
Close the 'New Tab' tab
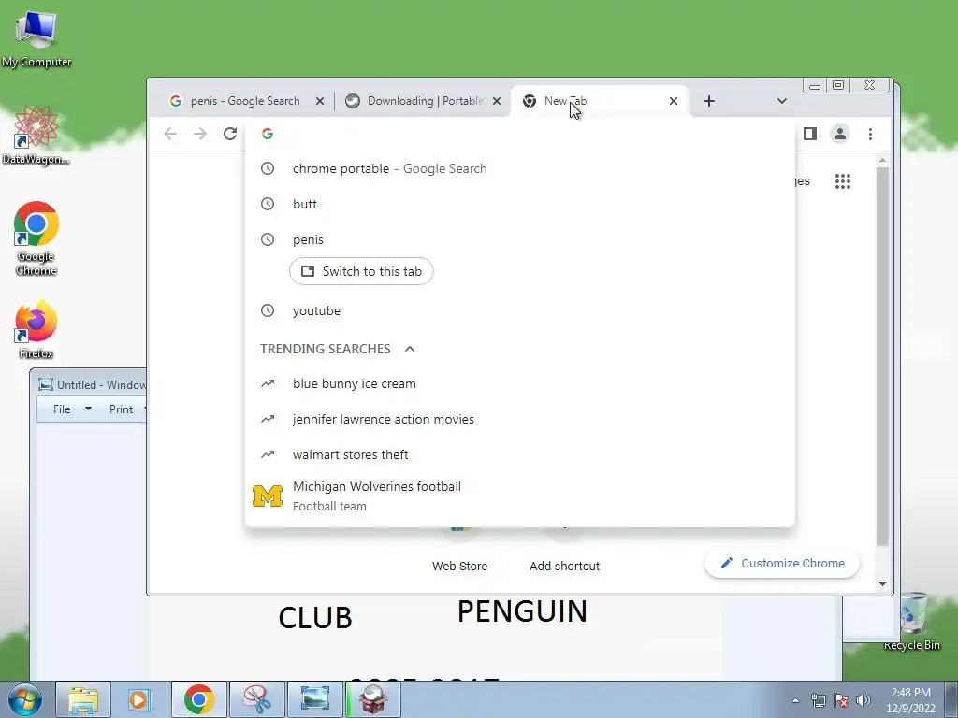tap(674, 101)
